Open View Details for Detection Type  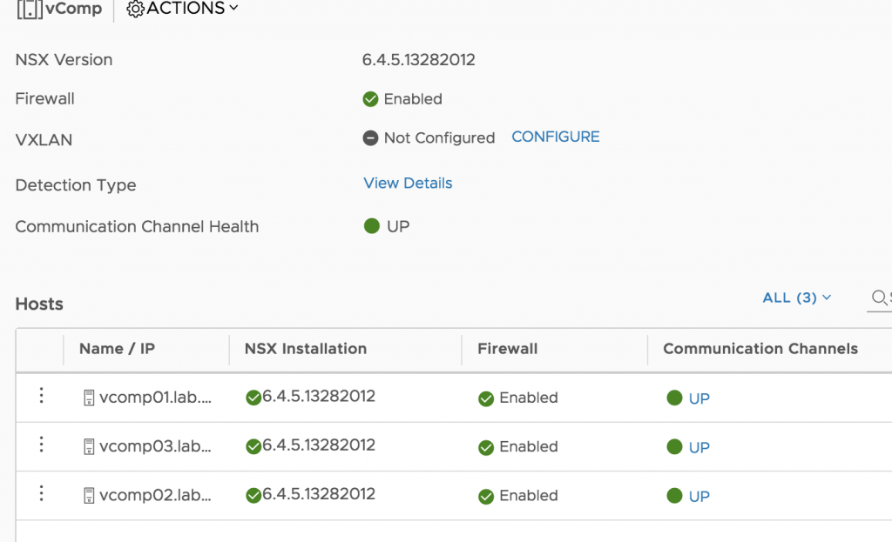[408, 183]
